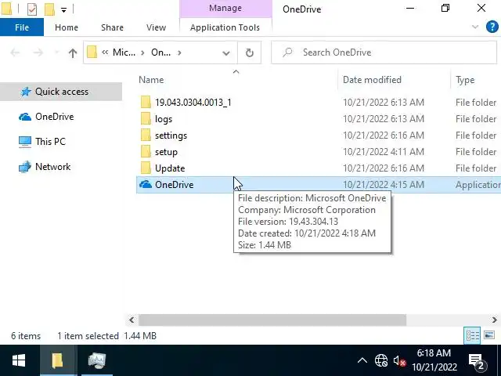Expand the chevron after On... breadcrumb

click(x=179, y=52)
